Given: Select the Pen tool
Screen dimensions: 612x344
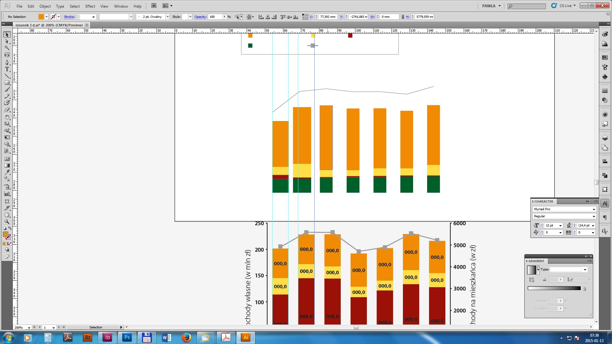Looking at the screenshot, I should point(7,62).
